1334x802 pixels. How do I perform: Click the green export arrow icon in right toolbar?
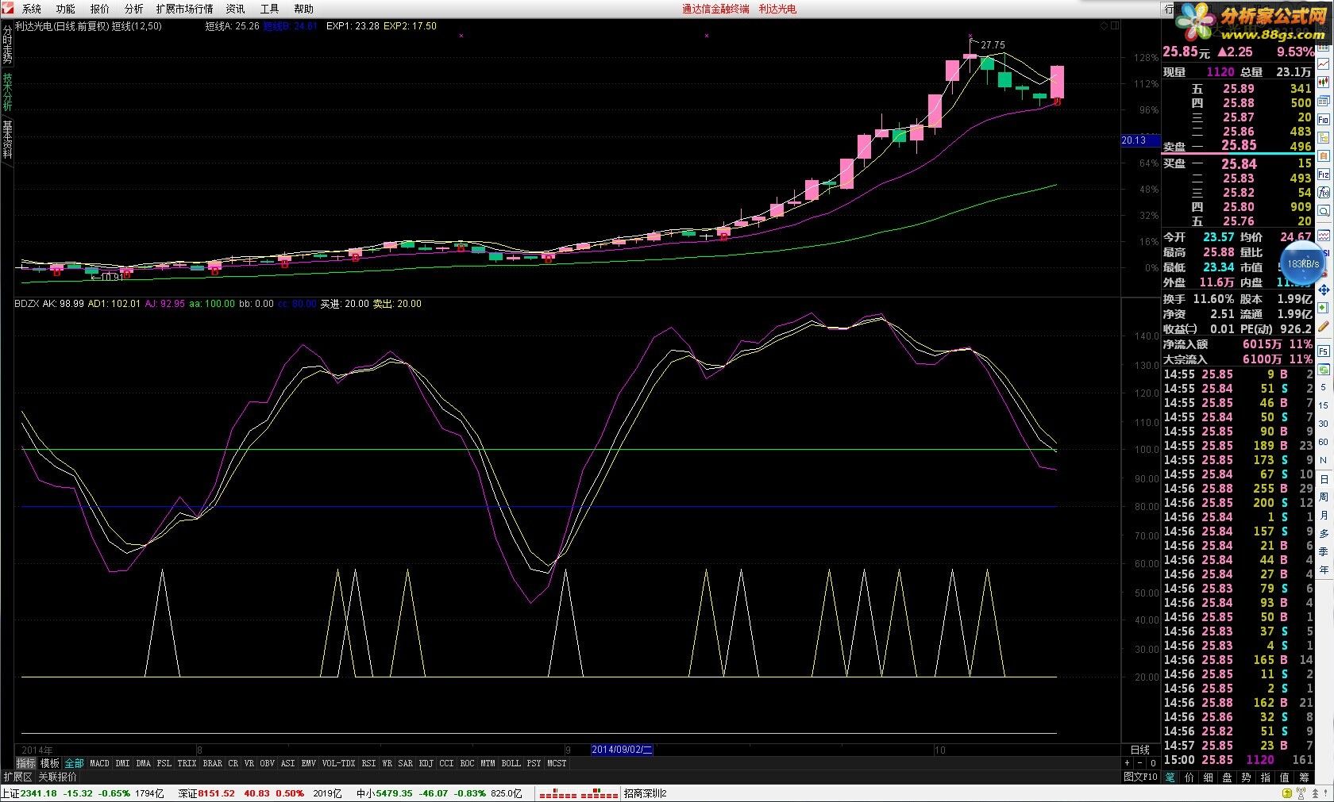pos(1324,308)
